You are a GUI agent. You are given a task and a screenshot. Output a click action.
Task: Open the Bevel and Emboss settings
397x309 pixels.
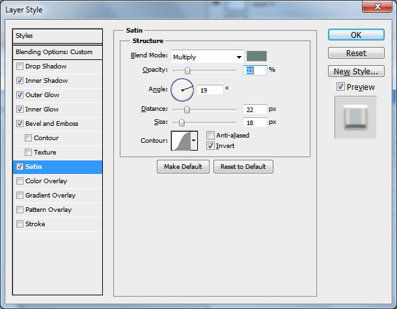click(51, 124)
